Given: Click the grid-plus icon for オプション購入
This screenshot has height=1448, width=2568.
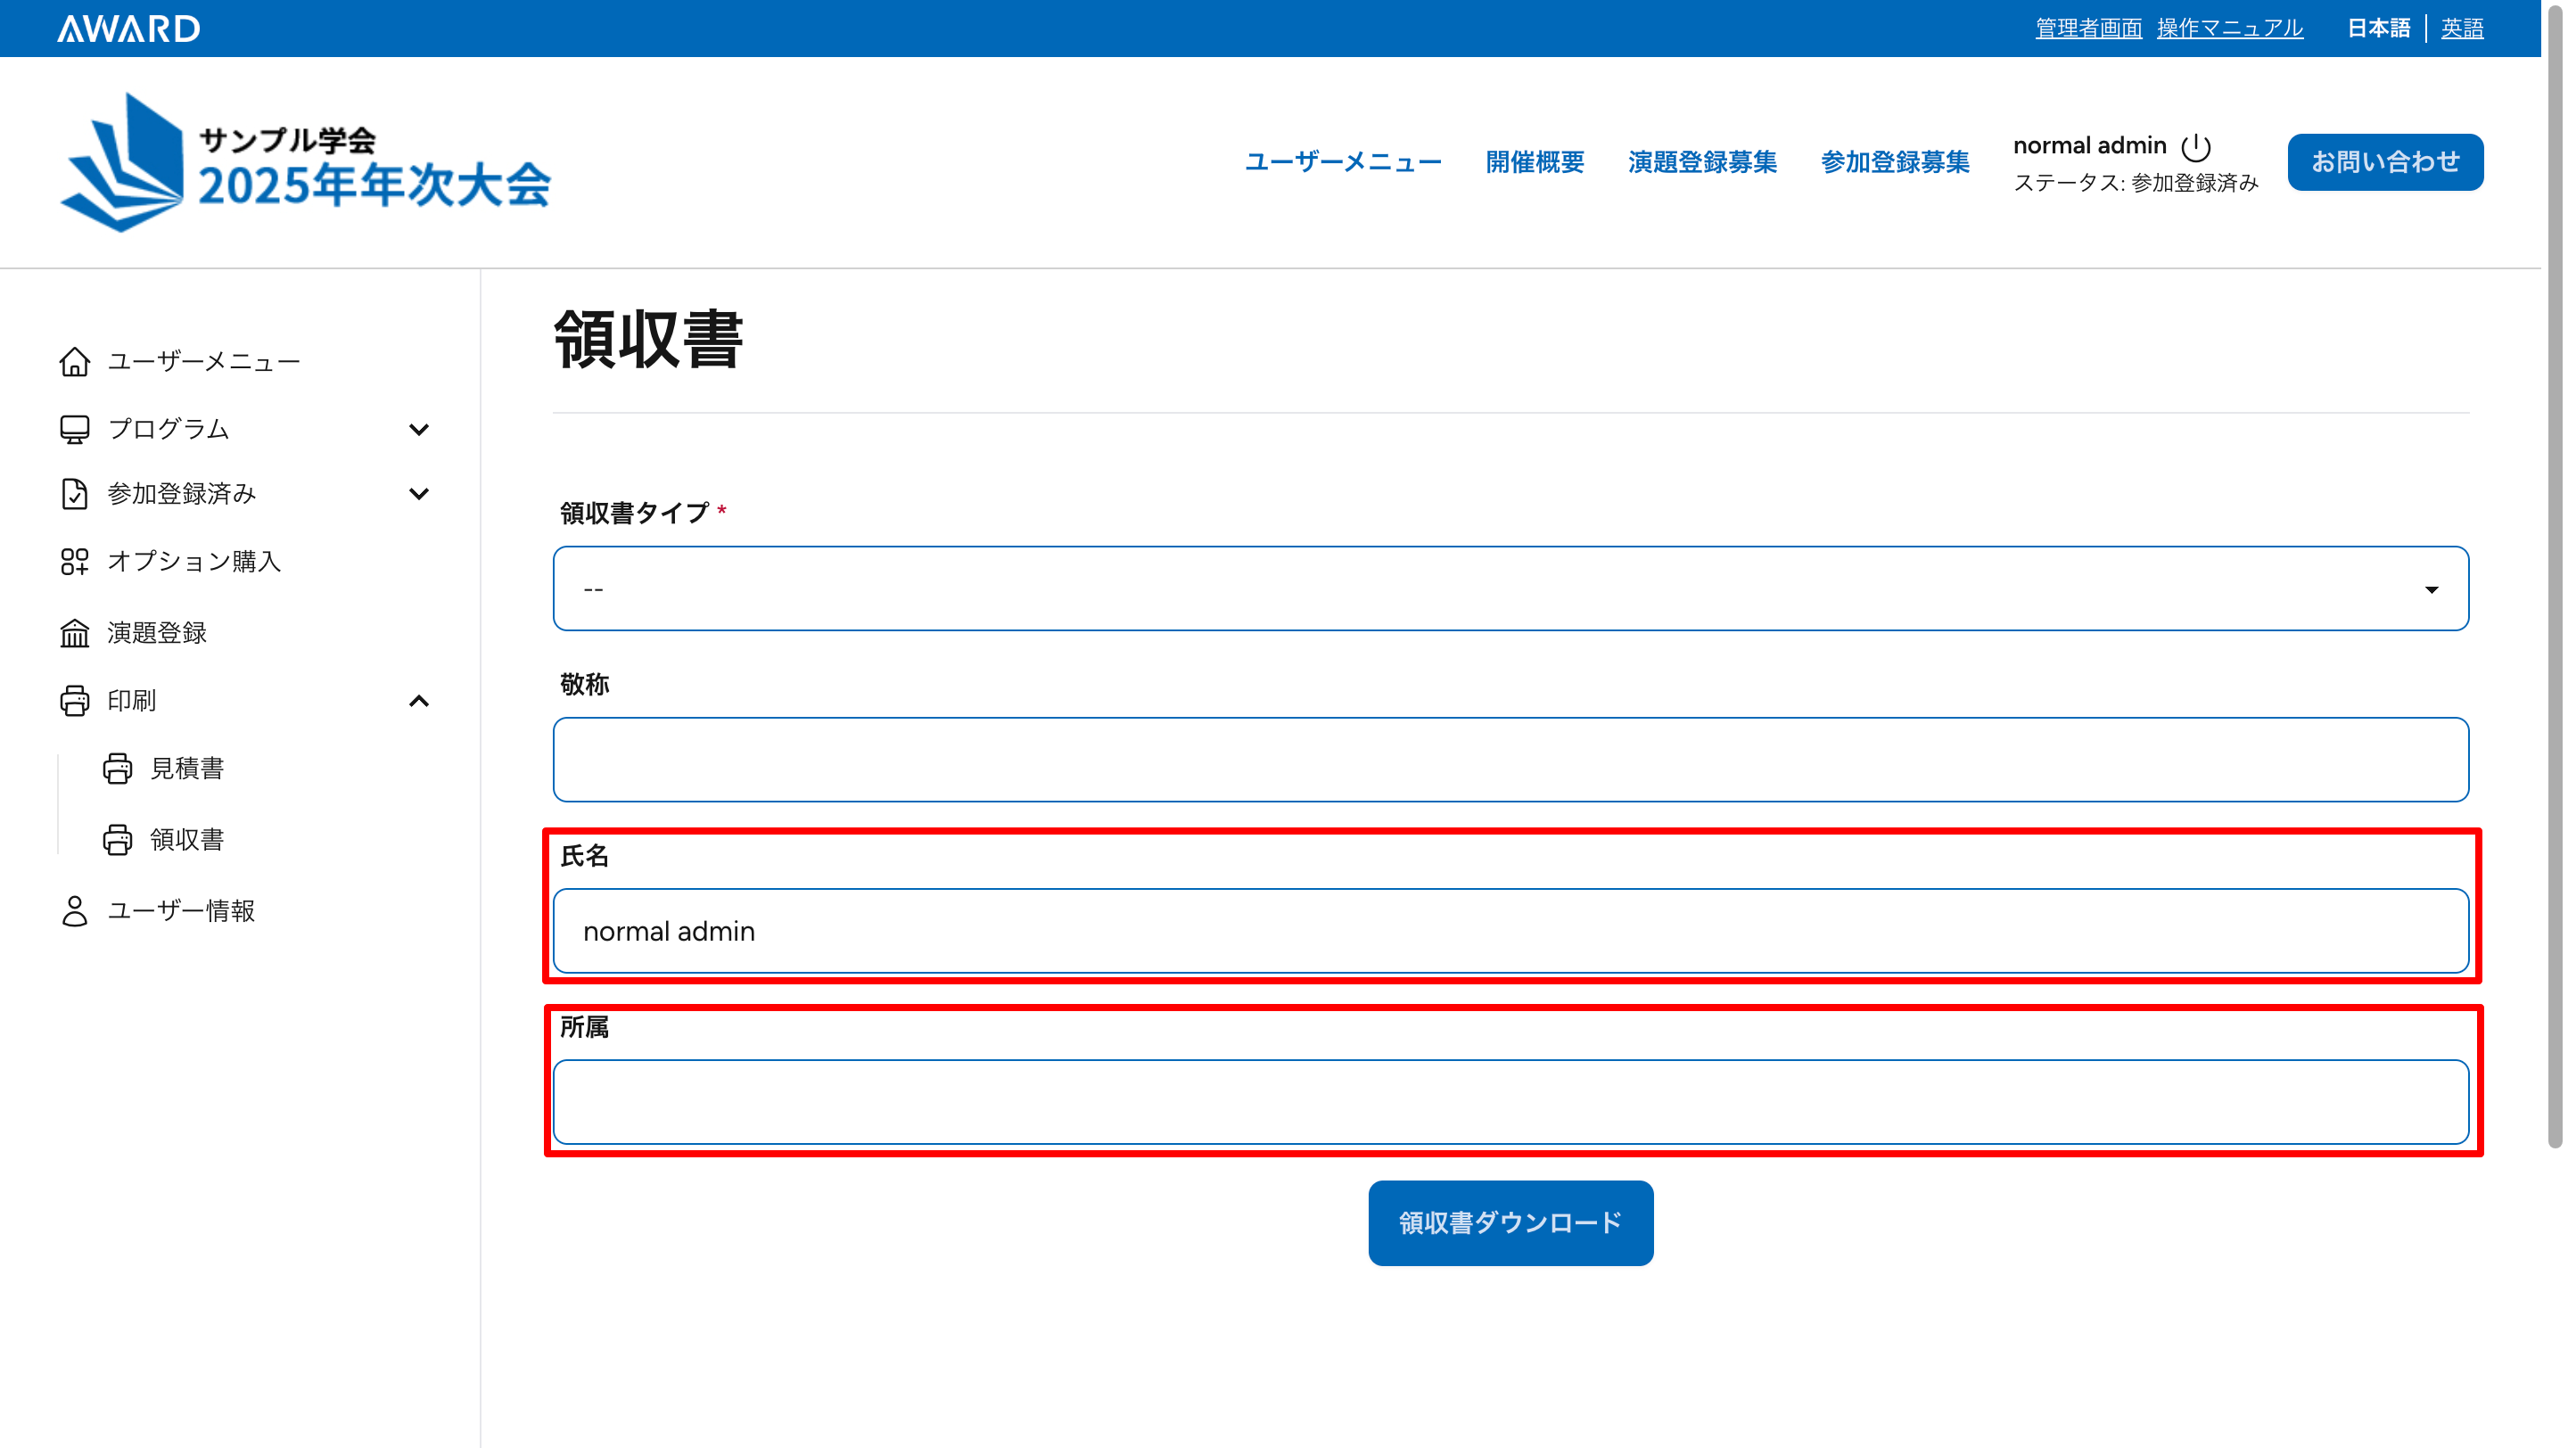Looking at the screenshot, I should click(75, 561).
